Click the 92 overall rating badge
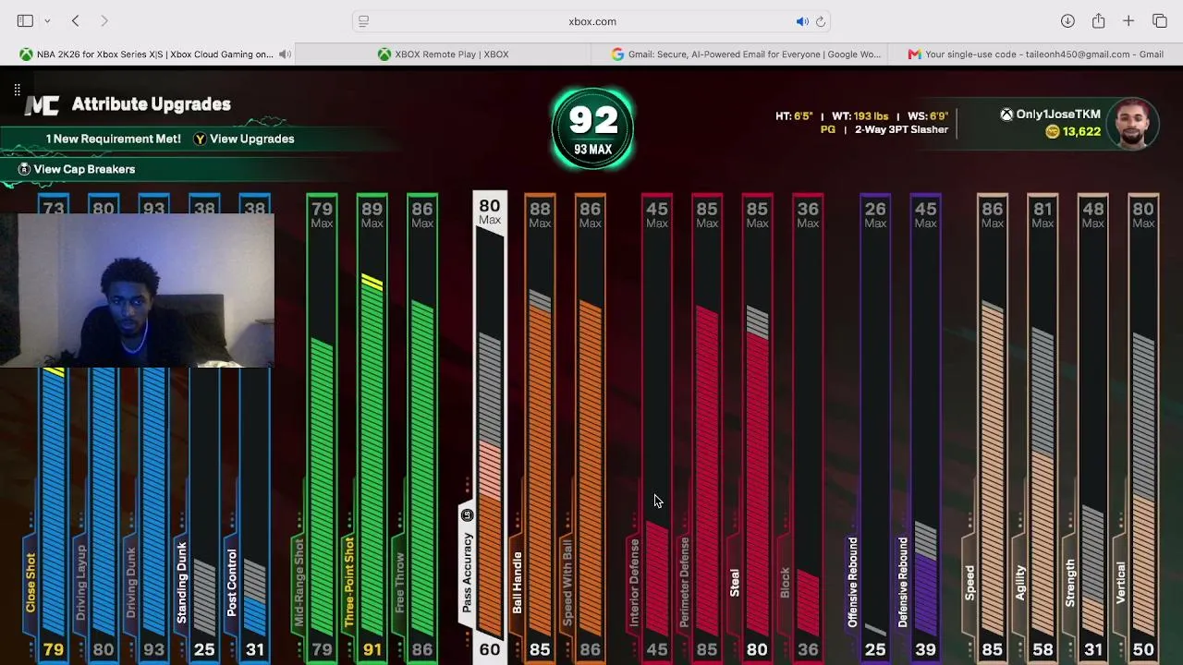Viewport: 1183px width, 665px height. click(592, 128)
